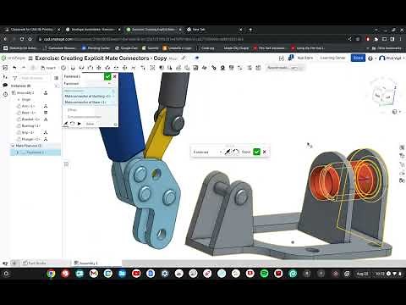The image size is (406, 305).
Task: Accept mate dialog with green checkmark
Action: point(107,76)
